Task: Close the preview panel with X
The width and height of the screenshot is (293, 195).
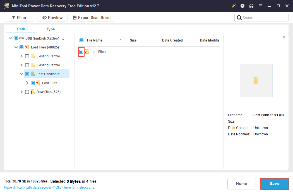Action: [284, 37]
